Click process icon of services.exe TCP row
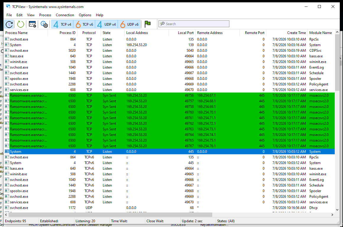This screenshot has height=227, width=343. [x=7, y=90]
